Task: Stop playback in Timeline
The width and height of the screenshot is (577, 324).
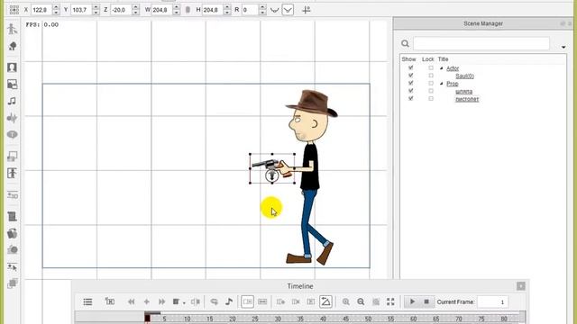Action: tap(426, 301)
